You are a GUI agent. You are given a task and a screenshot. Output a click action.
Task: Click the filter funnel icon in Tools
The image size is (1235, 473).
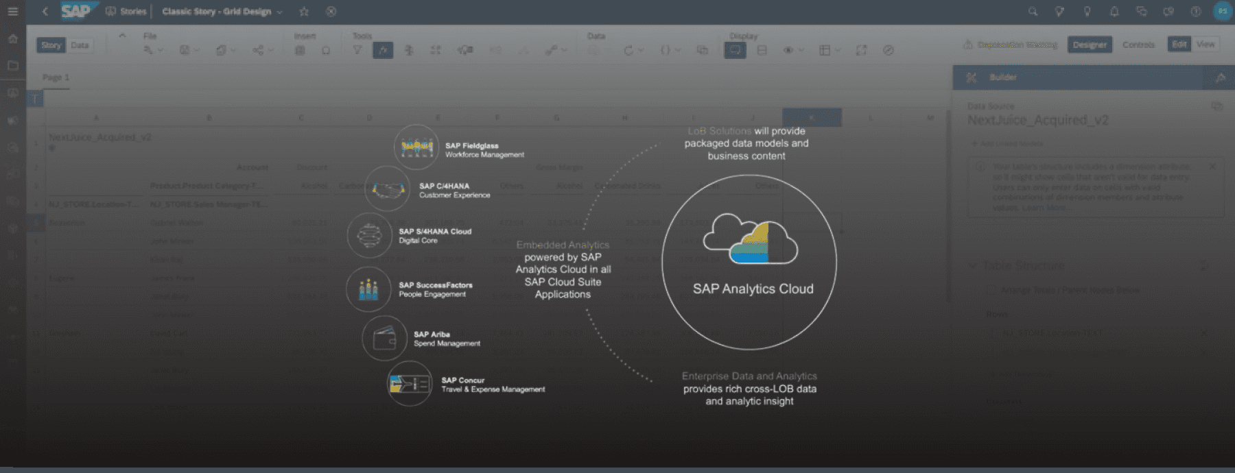coord(357,50)
